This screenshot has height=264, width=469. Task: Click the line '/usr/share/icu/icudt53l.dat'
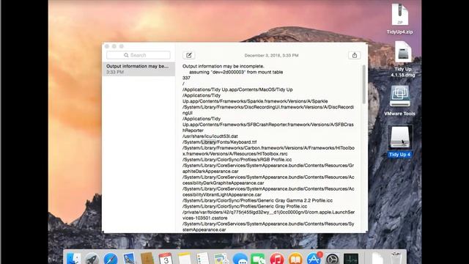(x=210, y=136)
